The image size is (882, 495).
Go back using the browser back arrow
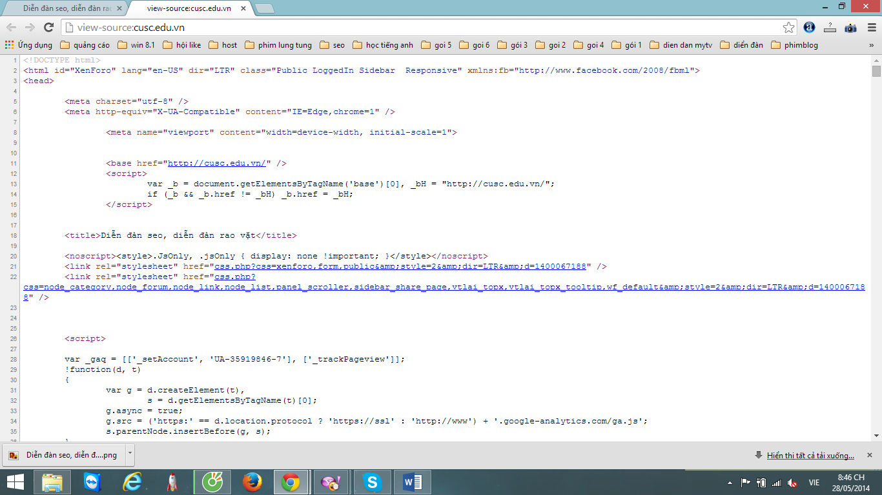point(11,27)
